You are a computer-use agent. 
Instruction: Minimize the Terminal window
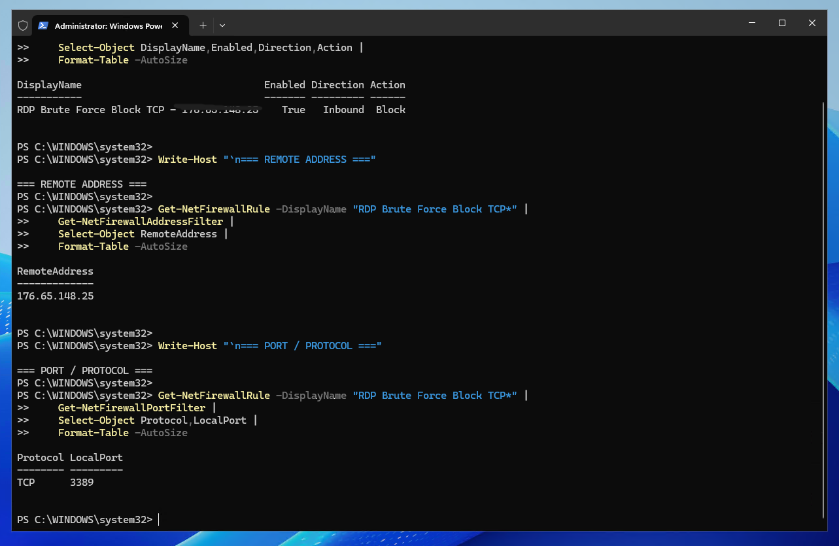tap(751, 23)
